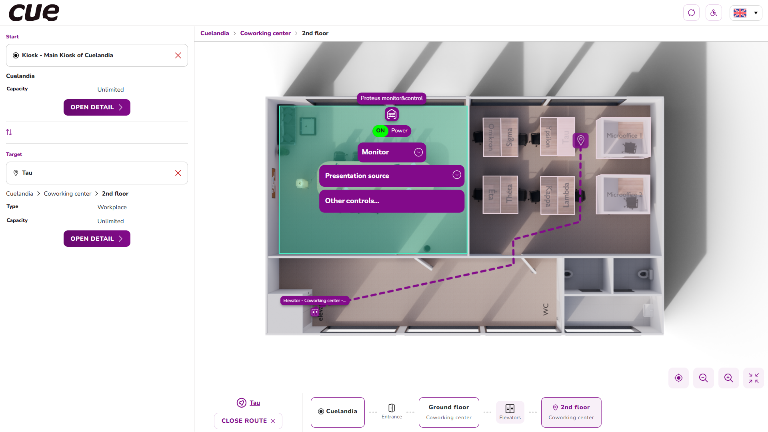Expand the Presentation source section
This screenshot has height=432, width=768.
pyautogui.click(x=456, y=175)
